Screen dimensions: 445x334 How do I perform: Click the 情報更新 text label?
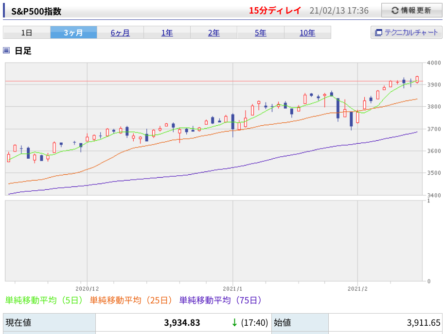(416, 11)
